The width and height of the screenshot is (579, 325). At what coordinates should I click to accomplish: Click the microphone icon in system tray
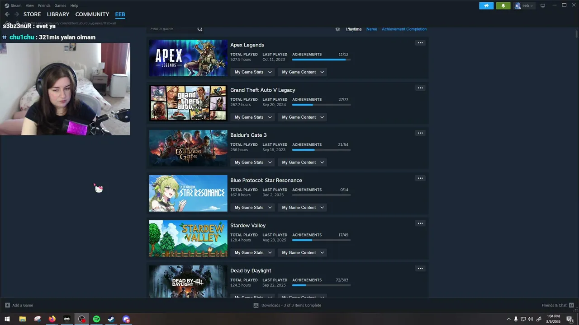click(x=516, y=319)
